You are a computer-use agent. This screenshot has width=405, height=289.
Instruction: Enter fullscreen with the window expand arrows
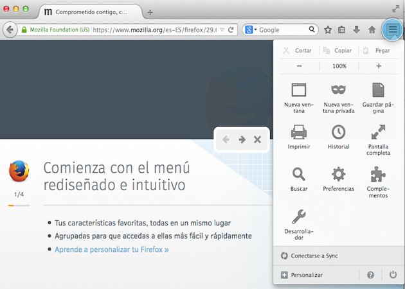(395, 9)
